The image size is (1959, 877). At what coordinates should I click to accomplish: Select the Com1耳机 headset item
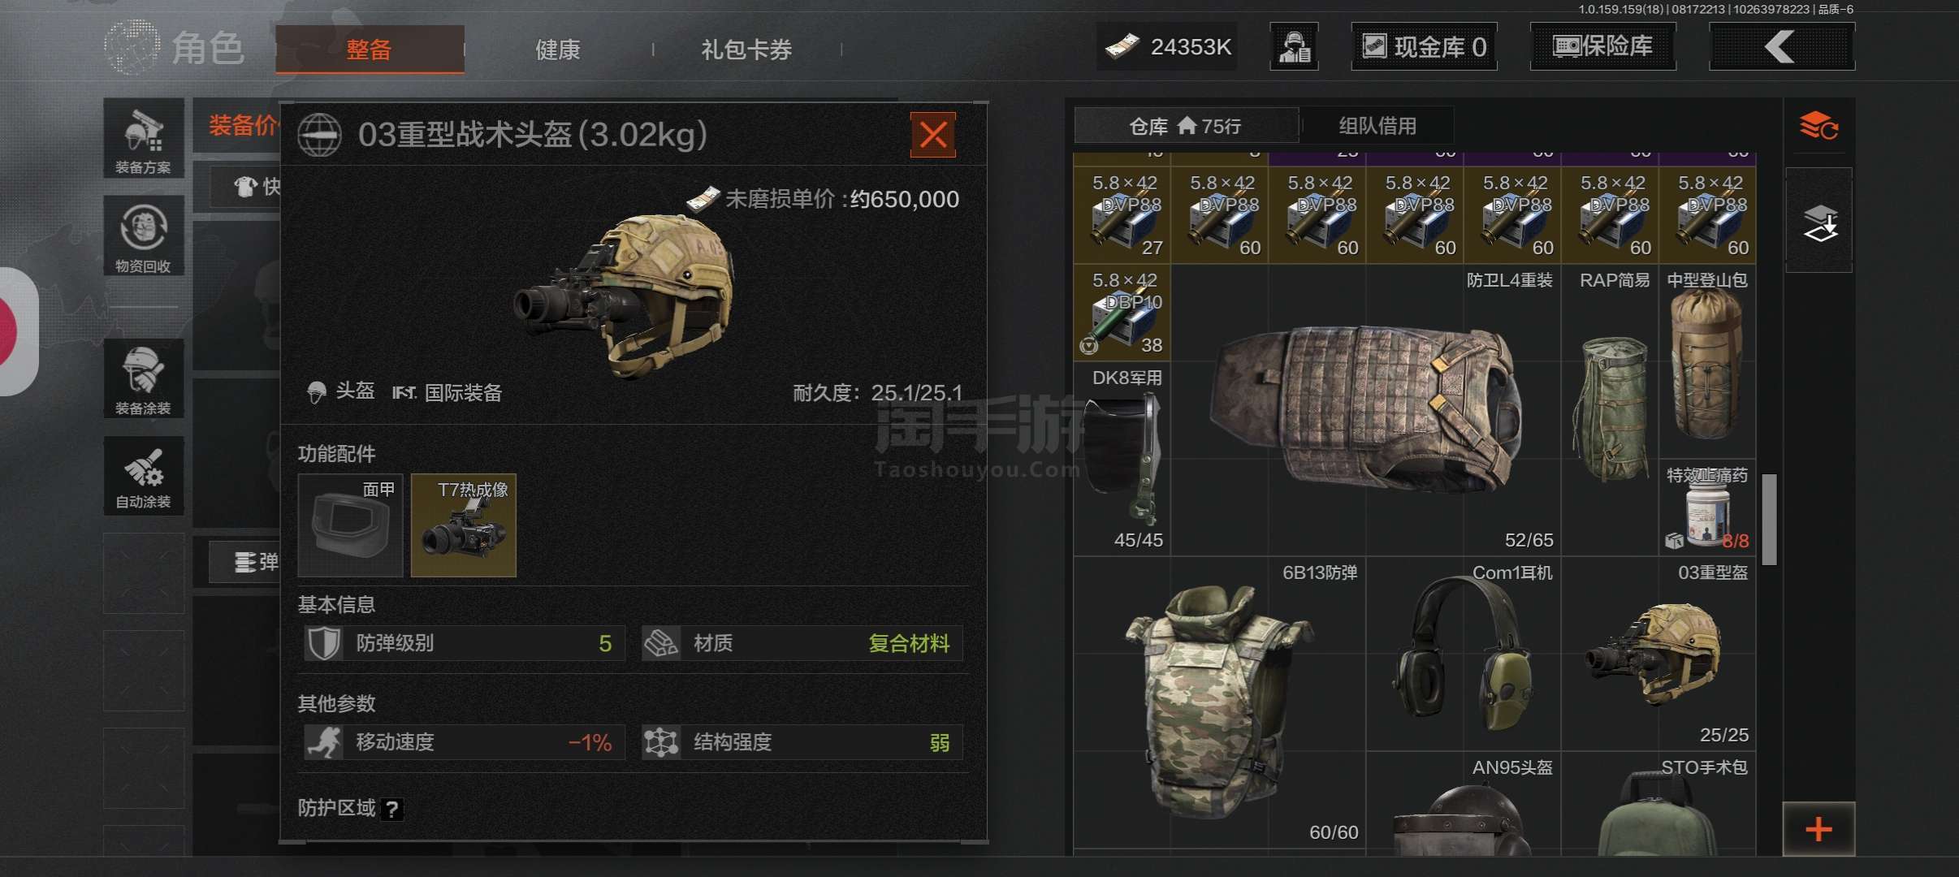(x=1464, y=654)
